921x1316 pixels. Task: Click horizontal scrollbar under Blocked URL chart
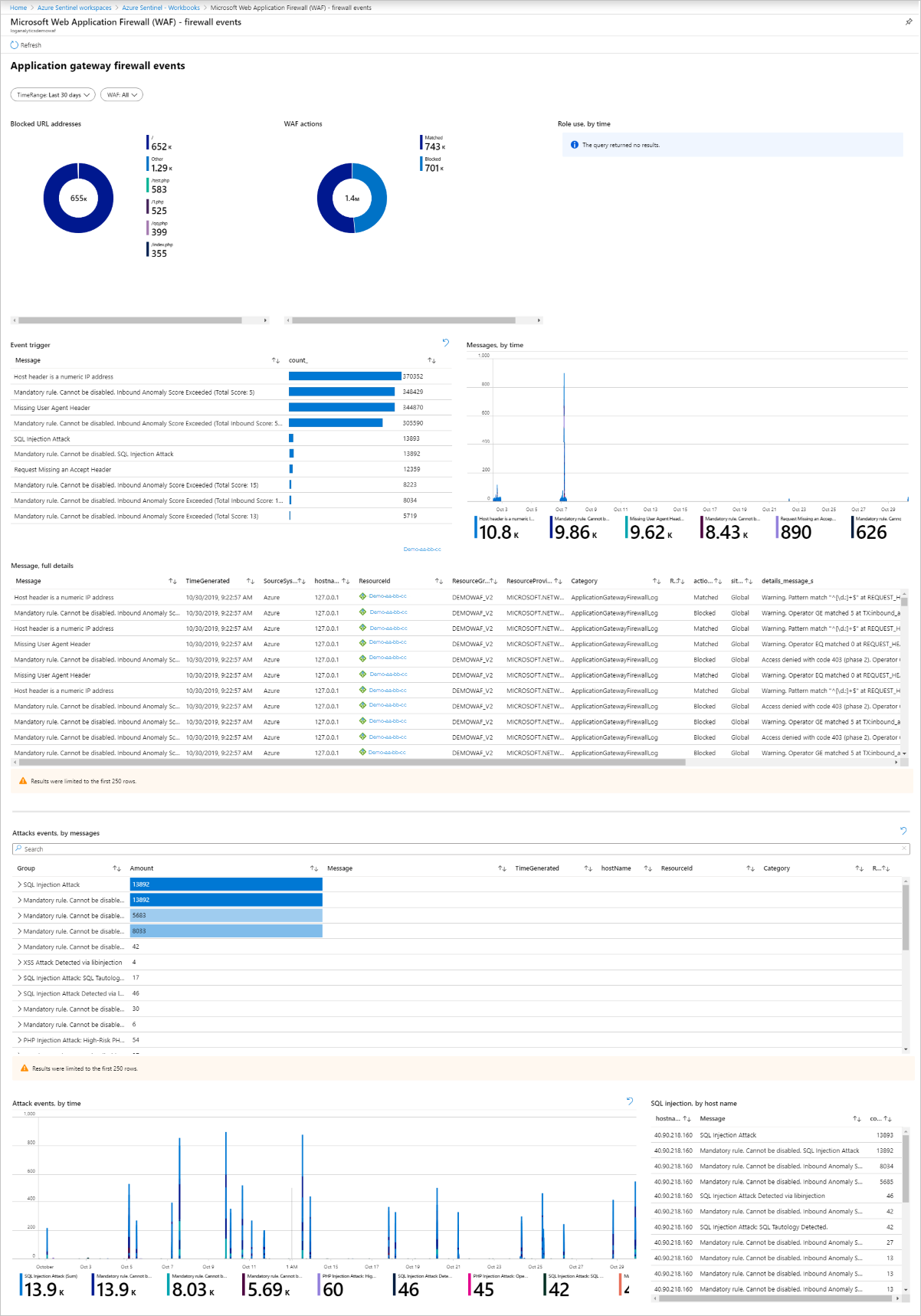(130, 320)
